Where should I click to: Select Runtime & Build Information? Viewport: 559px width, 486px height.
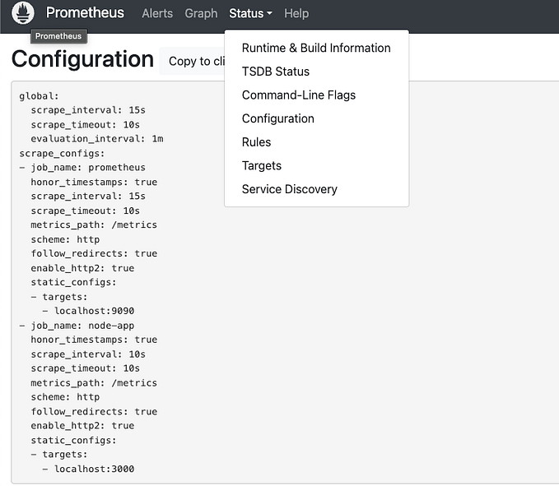pos(316,48)
